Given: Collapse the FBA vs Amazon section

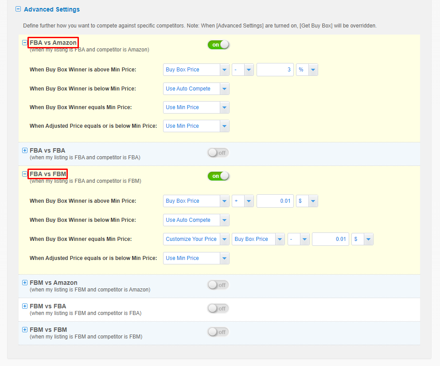Looking at the screenshot, I should pos(25,43).
